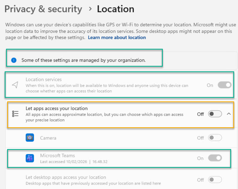
Task: Collapse the Let apps access your location section
Action: pyautogui.click(x=229, y=114)
